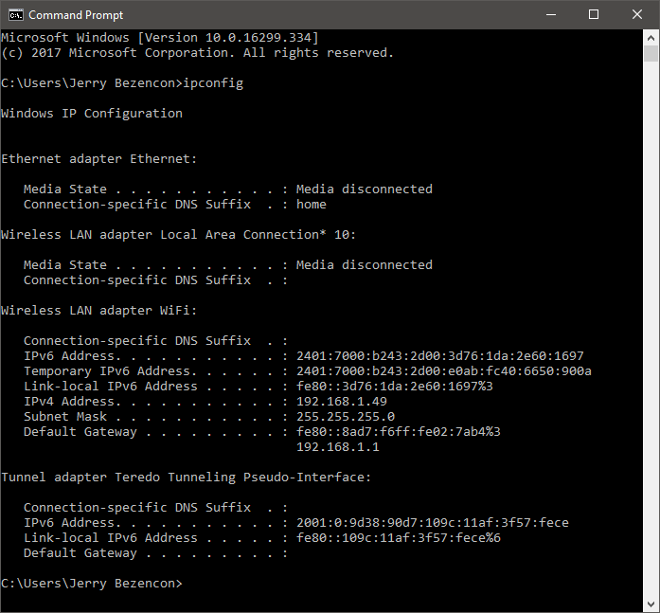Maximize the Command Prompt window
This screenshot has width=660, height=613.
(594, 14)
